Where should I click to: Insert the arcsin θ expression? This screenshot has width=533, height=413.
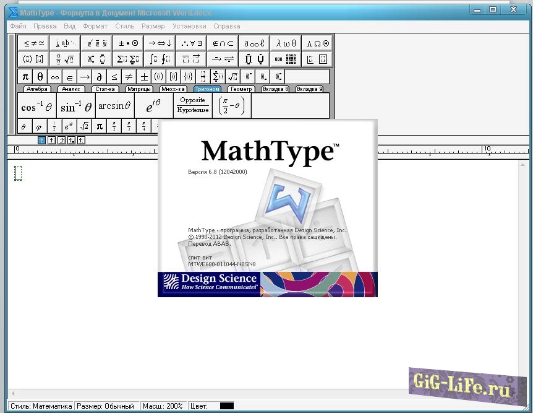coord(114,106)
